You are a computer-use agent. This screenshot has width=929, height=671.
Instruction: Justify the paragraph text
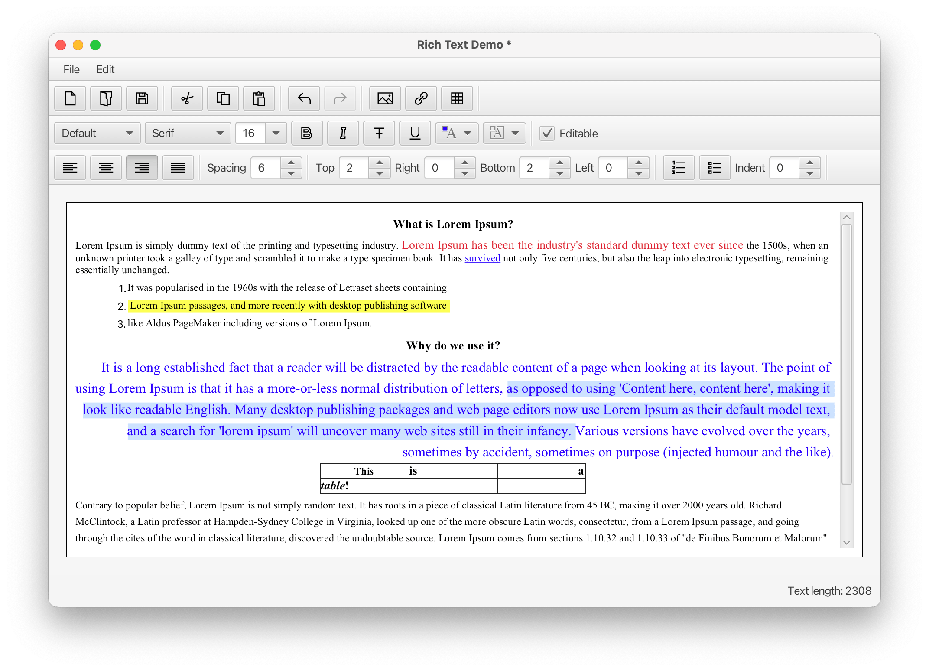(x=178, y=168)
